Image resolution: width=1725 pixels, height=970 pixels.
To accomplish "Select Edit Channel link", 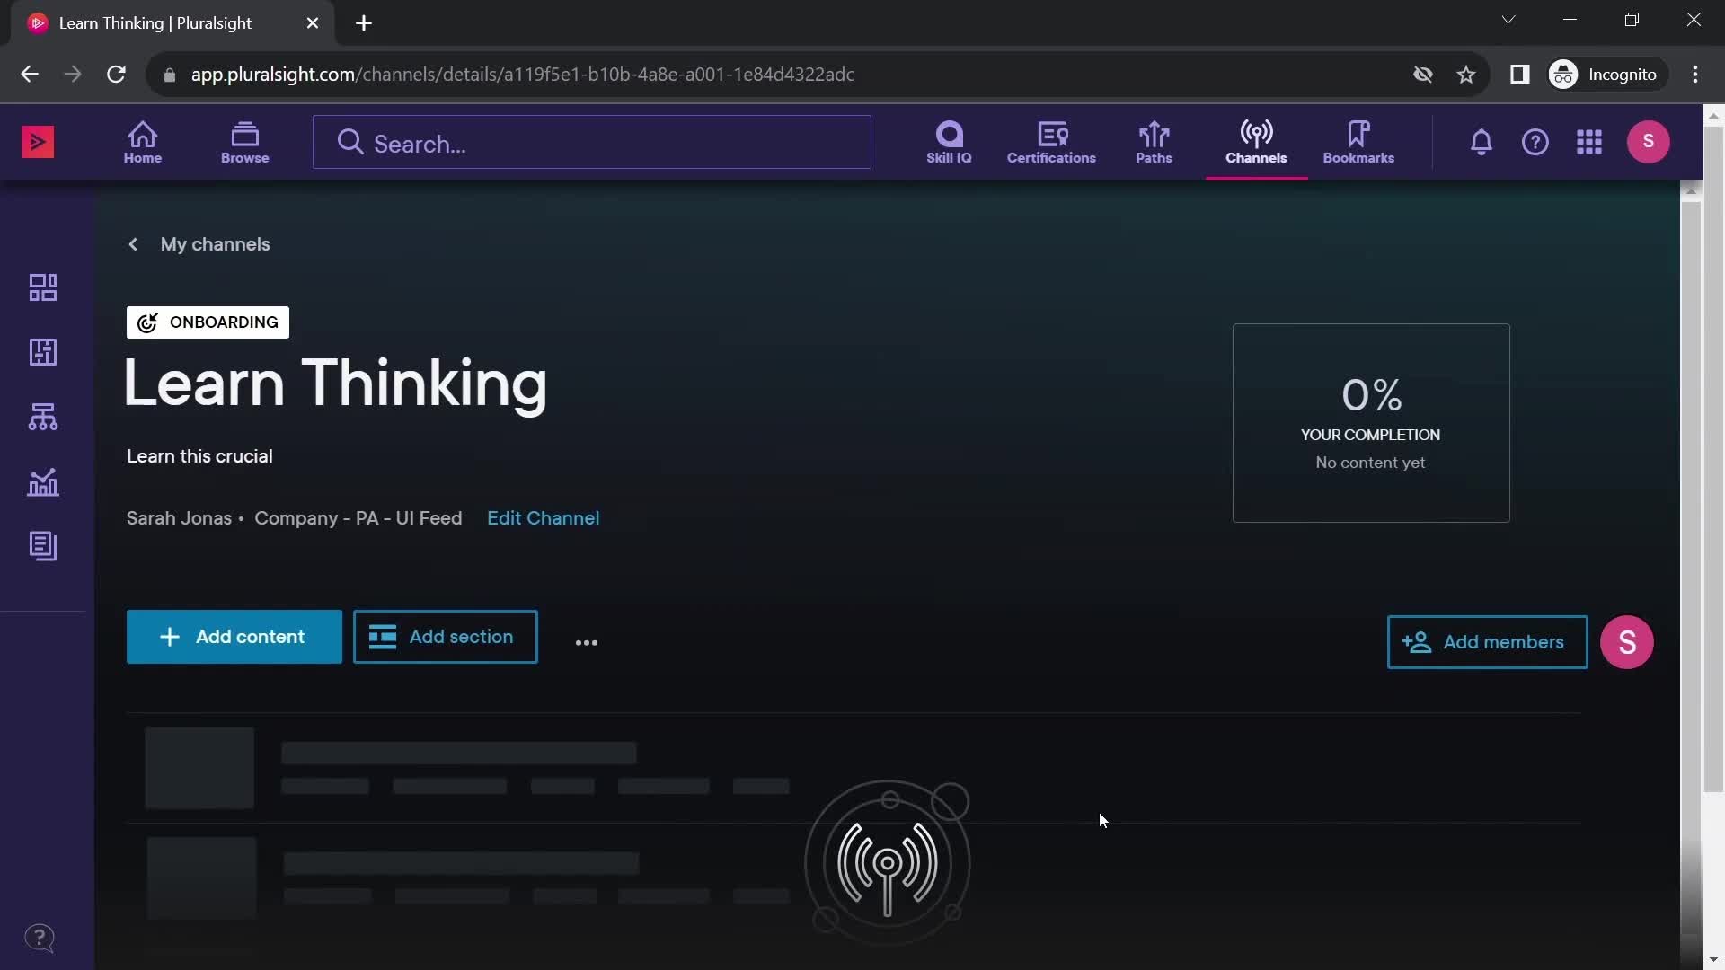I will (543, 517).
